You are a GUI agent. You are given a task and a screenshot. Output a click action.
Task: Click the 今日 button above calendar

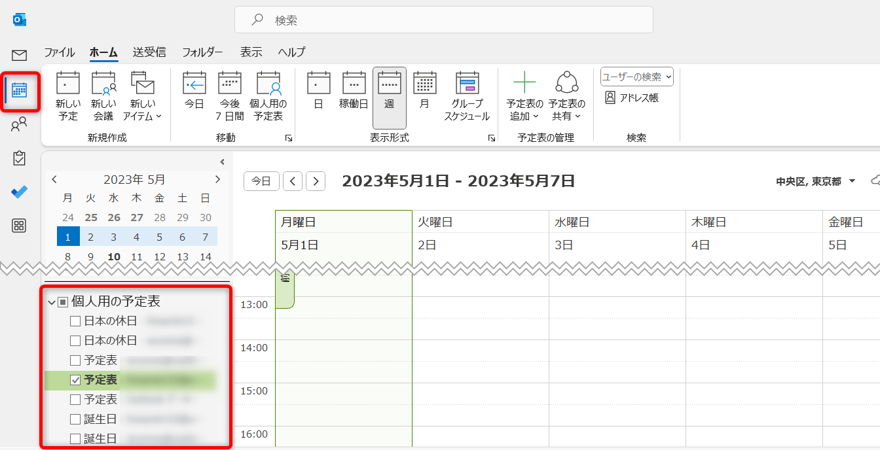(x=261, y=181)
